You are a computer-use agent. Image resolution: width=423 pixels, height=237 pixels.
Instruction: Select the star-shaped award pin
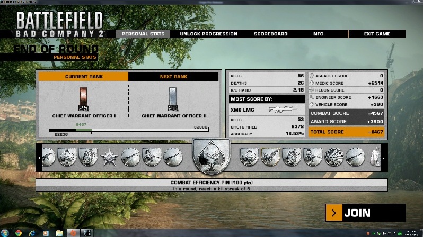coord(109,157)
